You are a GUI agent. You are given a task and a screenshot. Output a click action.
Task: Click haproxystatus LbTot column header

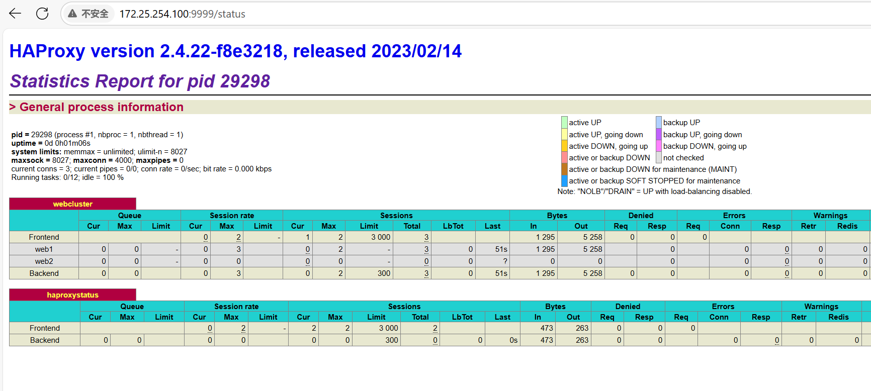point(462,317)
